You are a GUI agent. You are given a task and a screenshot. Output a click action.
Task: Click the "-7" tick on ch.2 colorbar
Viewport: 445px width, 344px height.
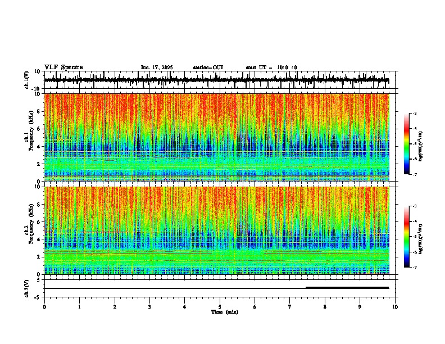(415, 267)
